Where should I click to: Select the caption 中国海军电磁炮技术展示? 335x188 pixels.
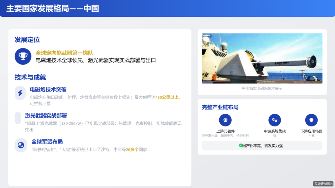click(261, 88)
